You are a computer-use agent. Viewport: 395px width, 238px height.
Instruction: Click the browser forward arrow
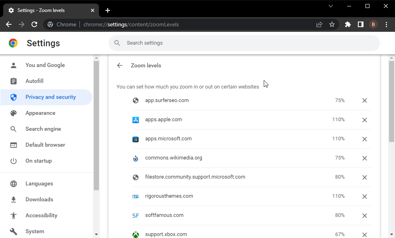[x=22, y=24]
